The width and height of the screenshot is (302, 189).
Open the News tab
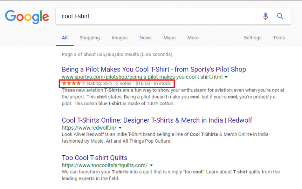click(145, 38)
